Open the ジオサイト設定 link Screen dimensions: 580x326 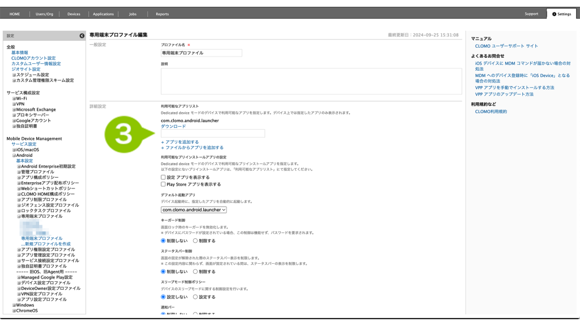tap(26, 69)
